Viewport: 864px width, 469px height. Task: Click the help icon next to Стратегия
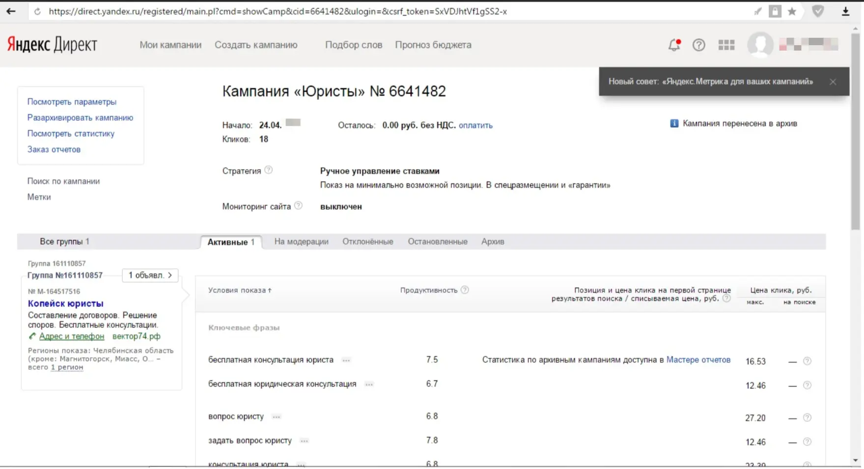click(x=268, y=170)
